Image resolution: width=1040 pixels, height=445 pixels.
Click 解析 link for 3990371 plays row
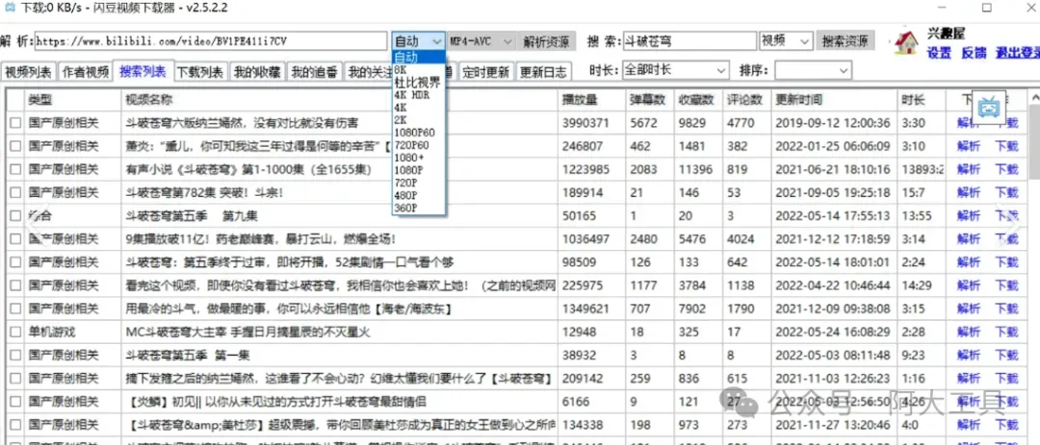[x=969, y=123]
